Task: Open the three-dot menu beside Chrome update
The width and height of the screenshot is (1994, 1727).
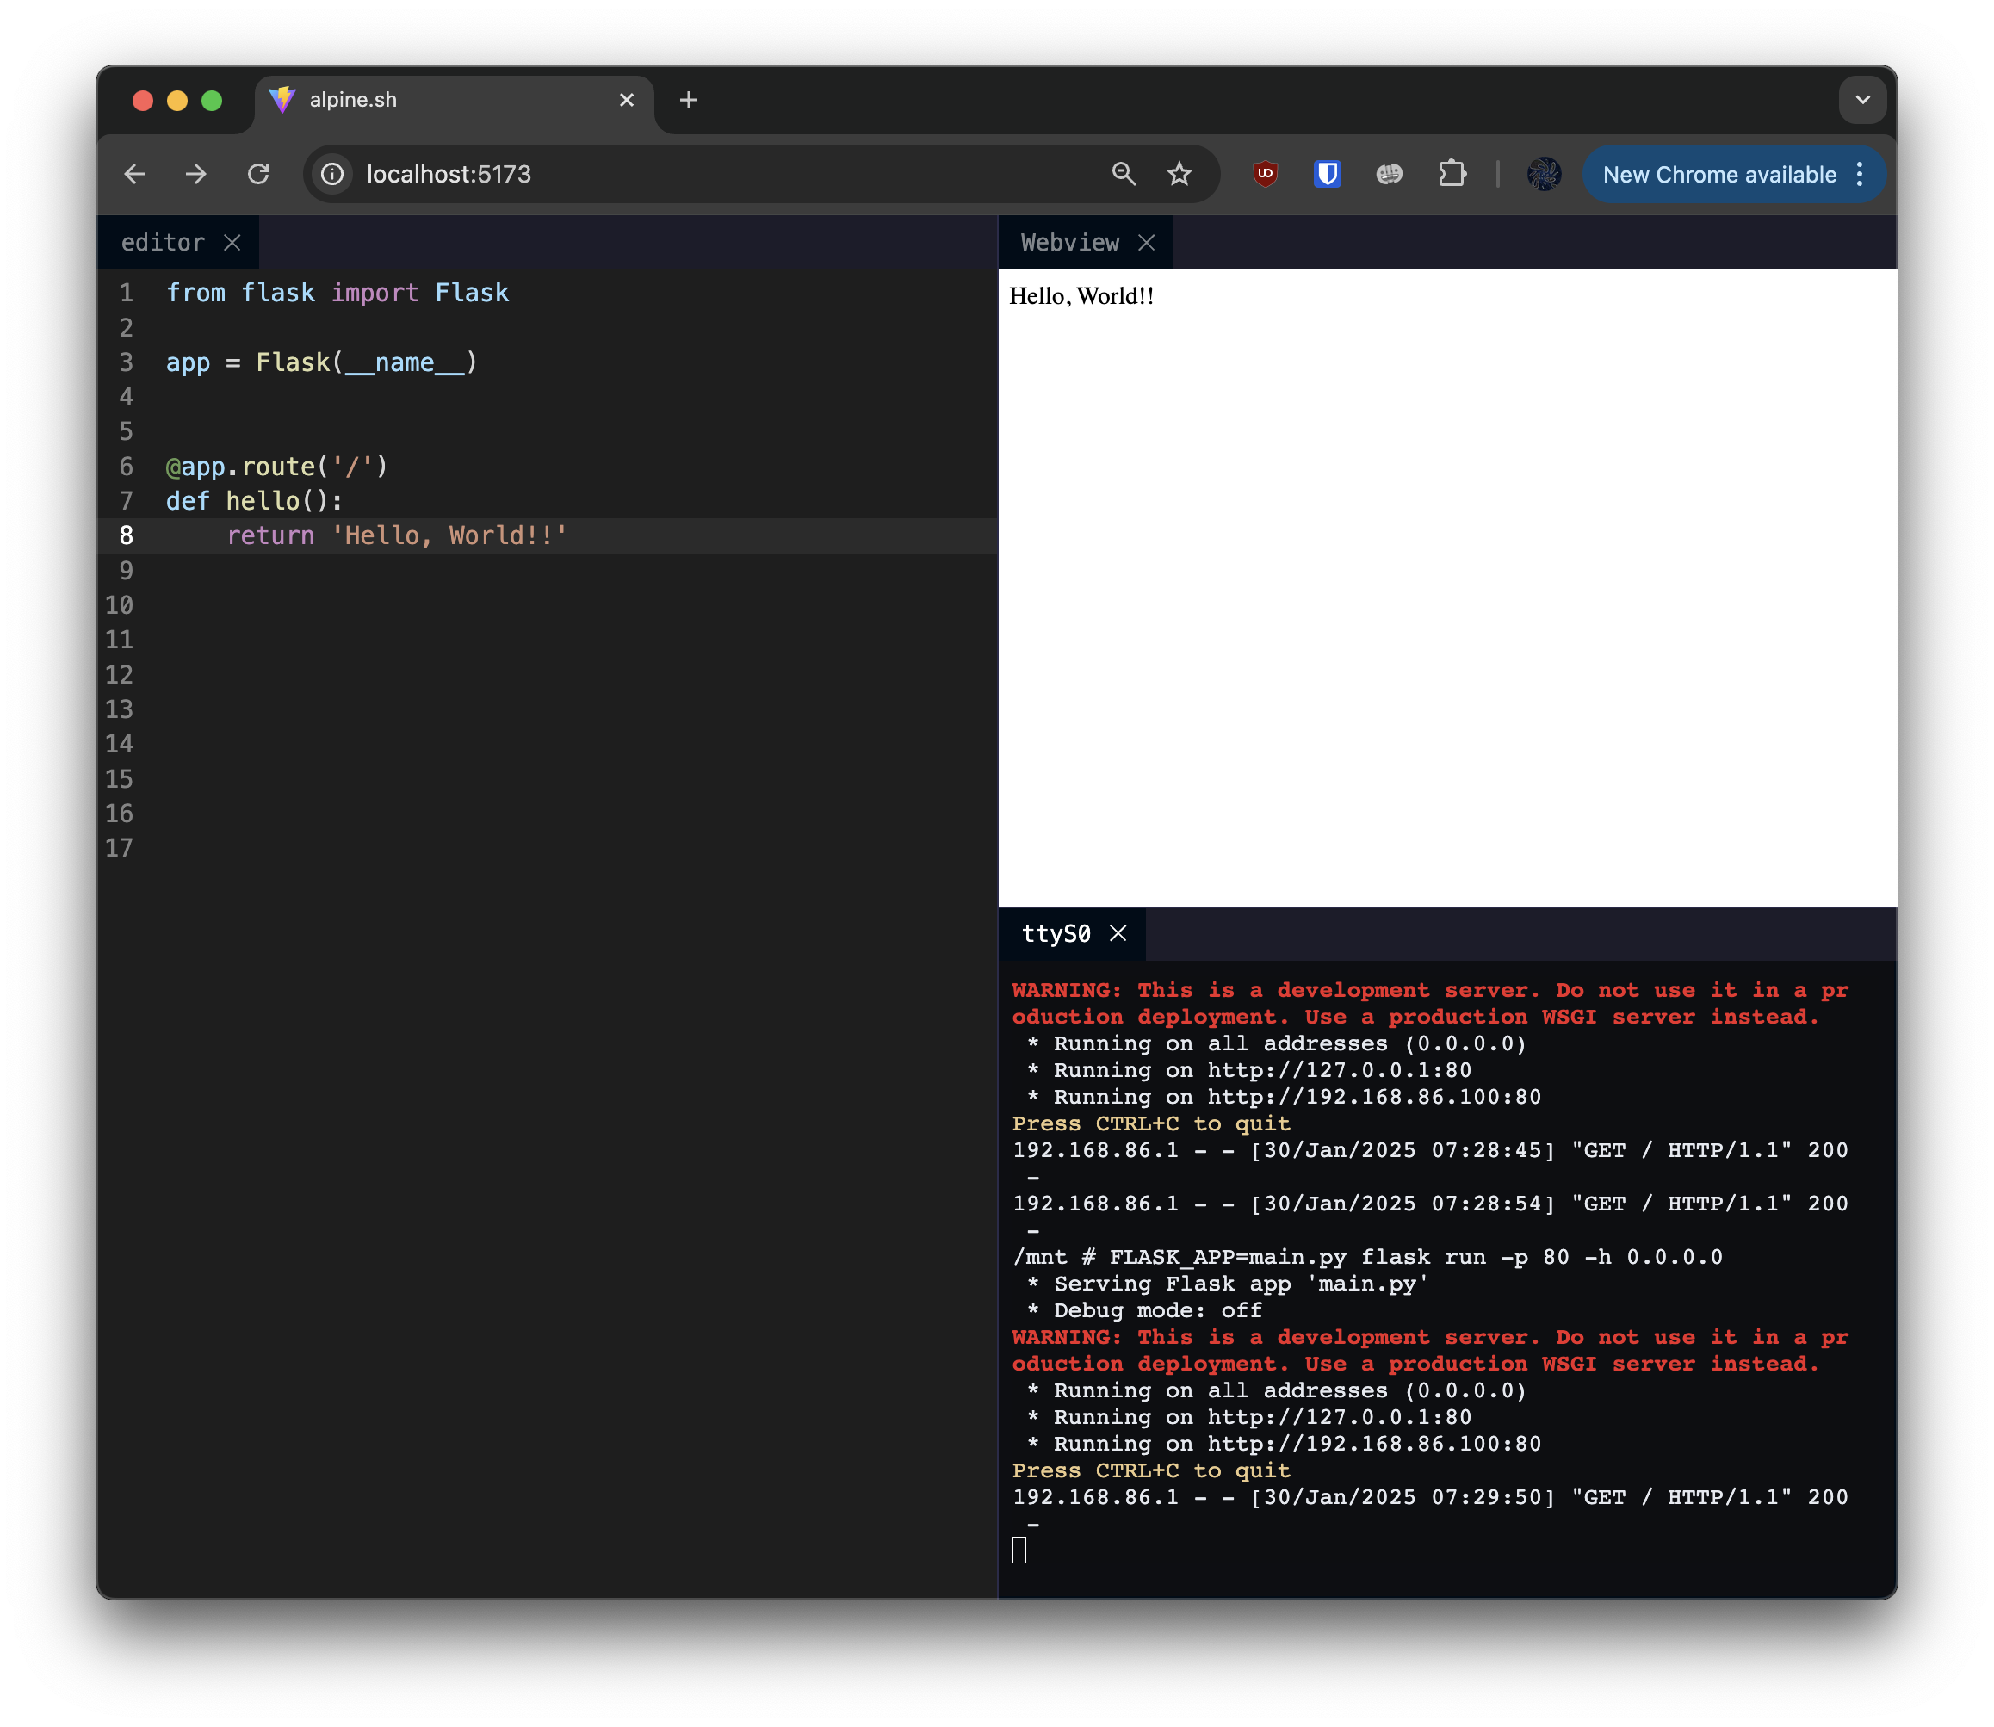Action: coord(1859,175)
